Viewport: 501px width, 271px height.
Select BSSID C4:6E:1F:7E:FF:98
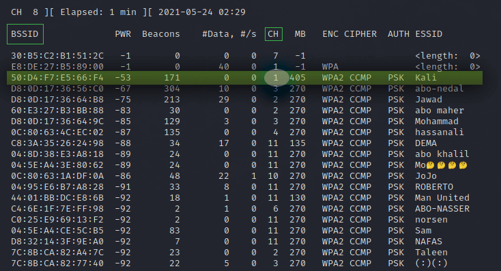tap(57, 209)
